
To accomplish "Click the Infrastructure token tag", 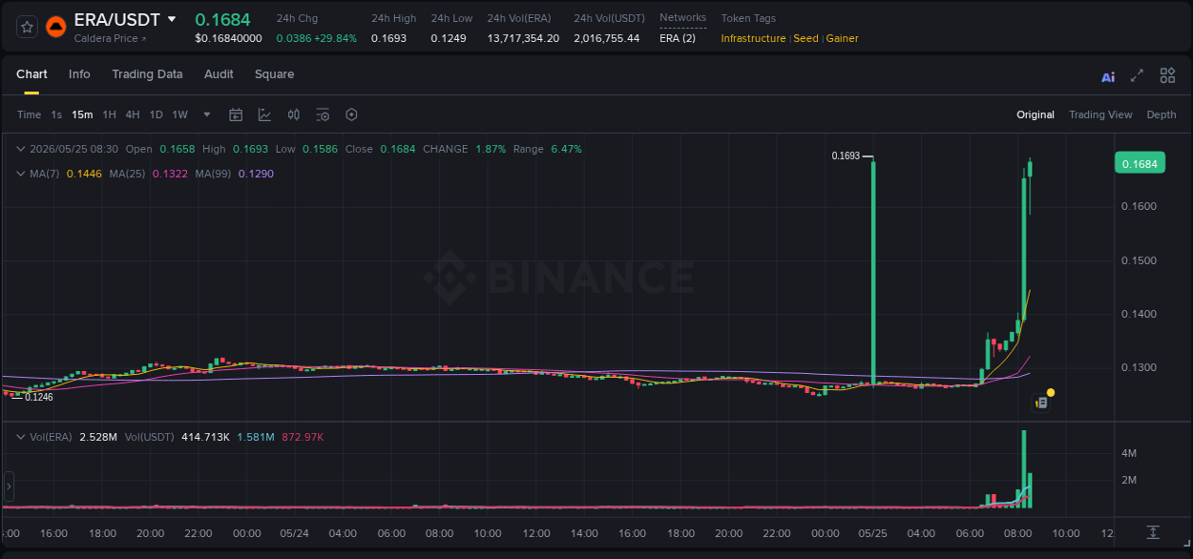I will point(753,38).
